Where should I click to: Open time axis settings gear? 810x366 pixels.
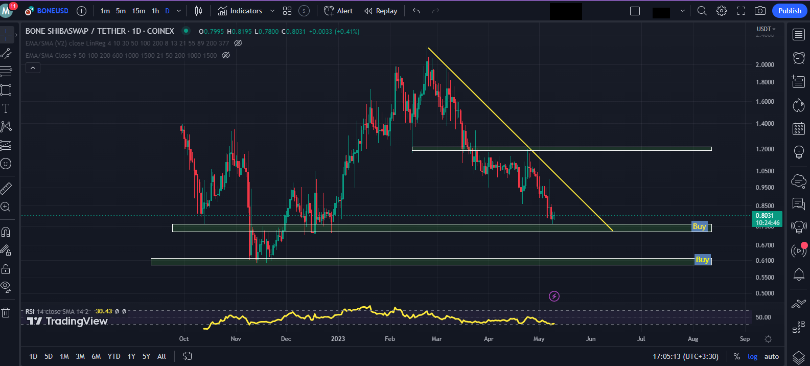coord(768,339)
